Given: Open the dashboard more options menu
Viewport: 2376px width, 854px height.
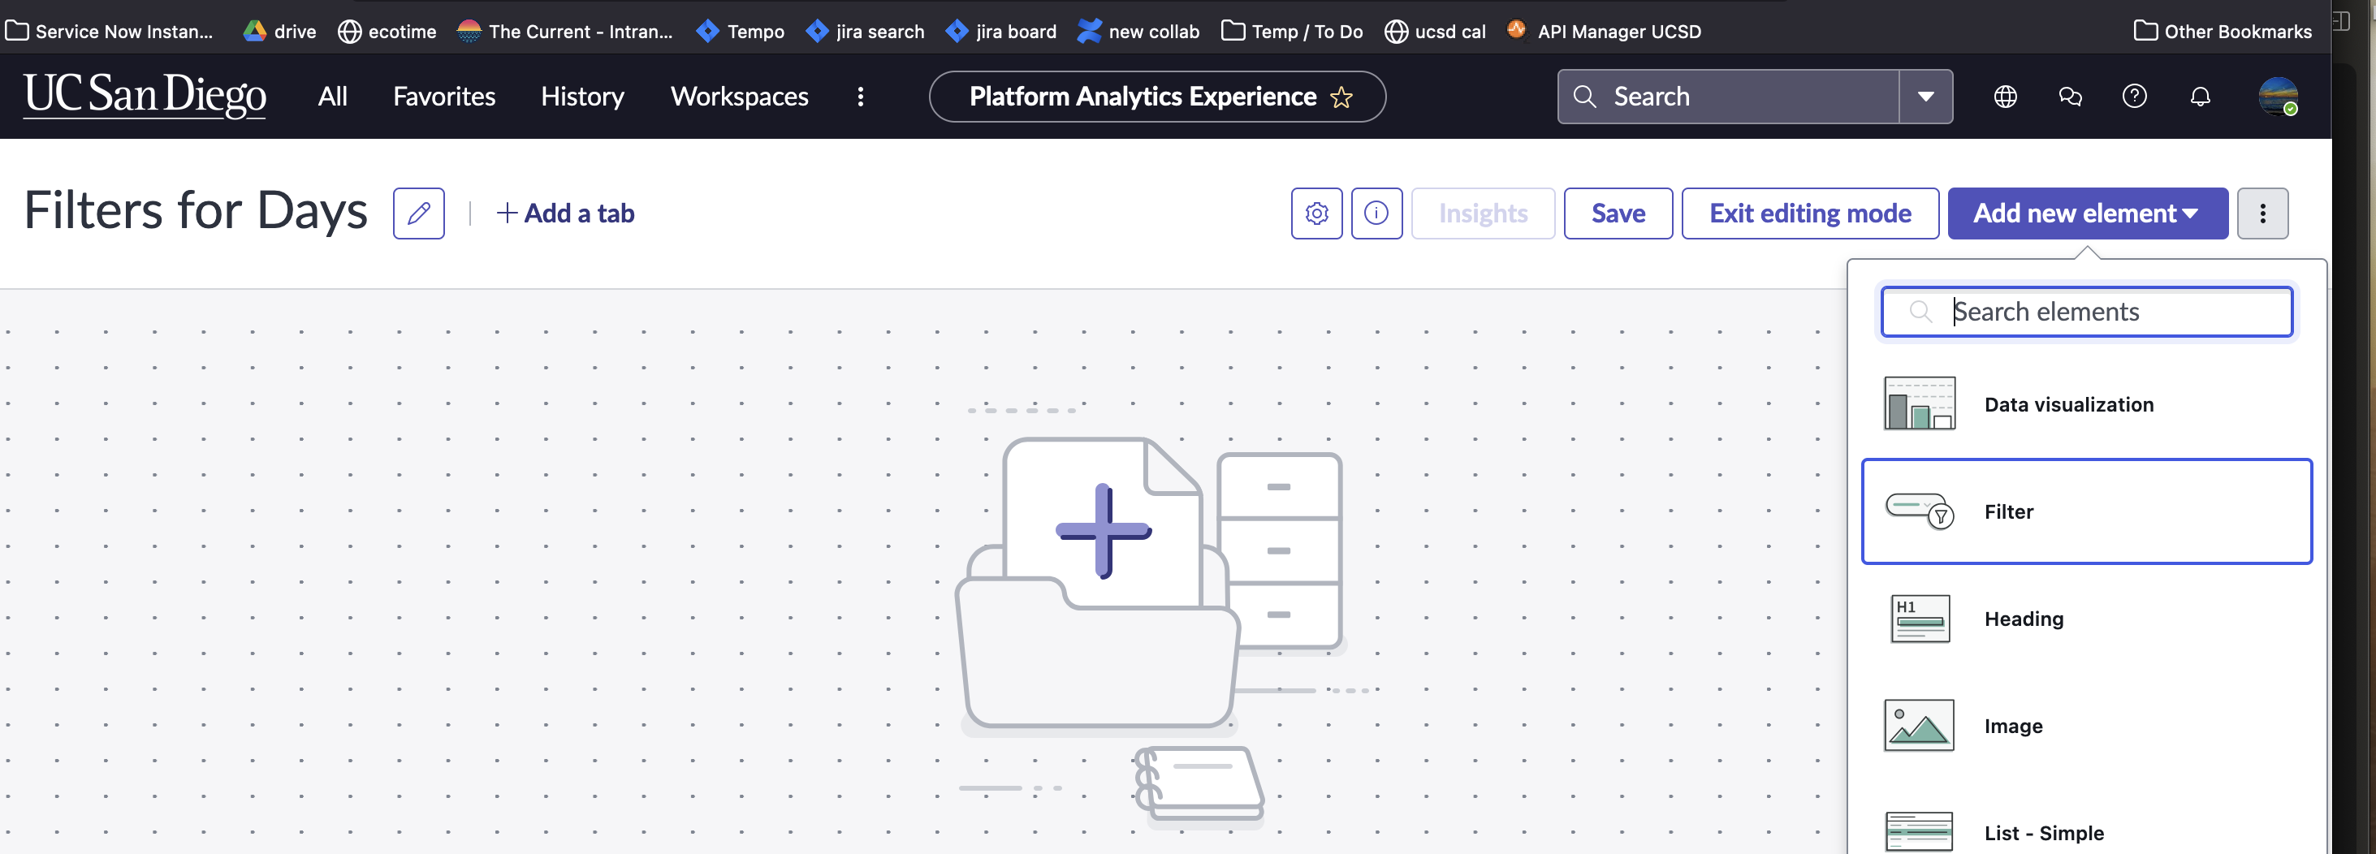Looking at the screenshot, I should tap(2262, 213).
